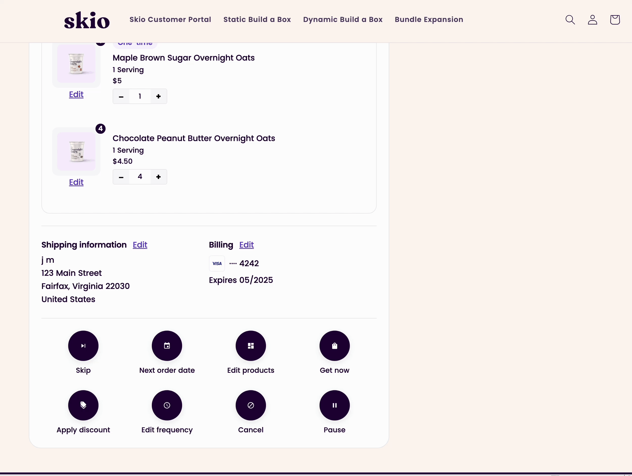Increase Maple Brown Sugar Oats quantity
The height and width of the screenshot is (476, 632).
[159, 96]
